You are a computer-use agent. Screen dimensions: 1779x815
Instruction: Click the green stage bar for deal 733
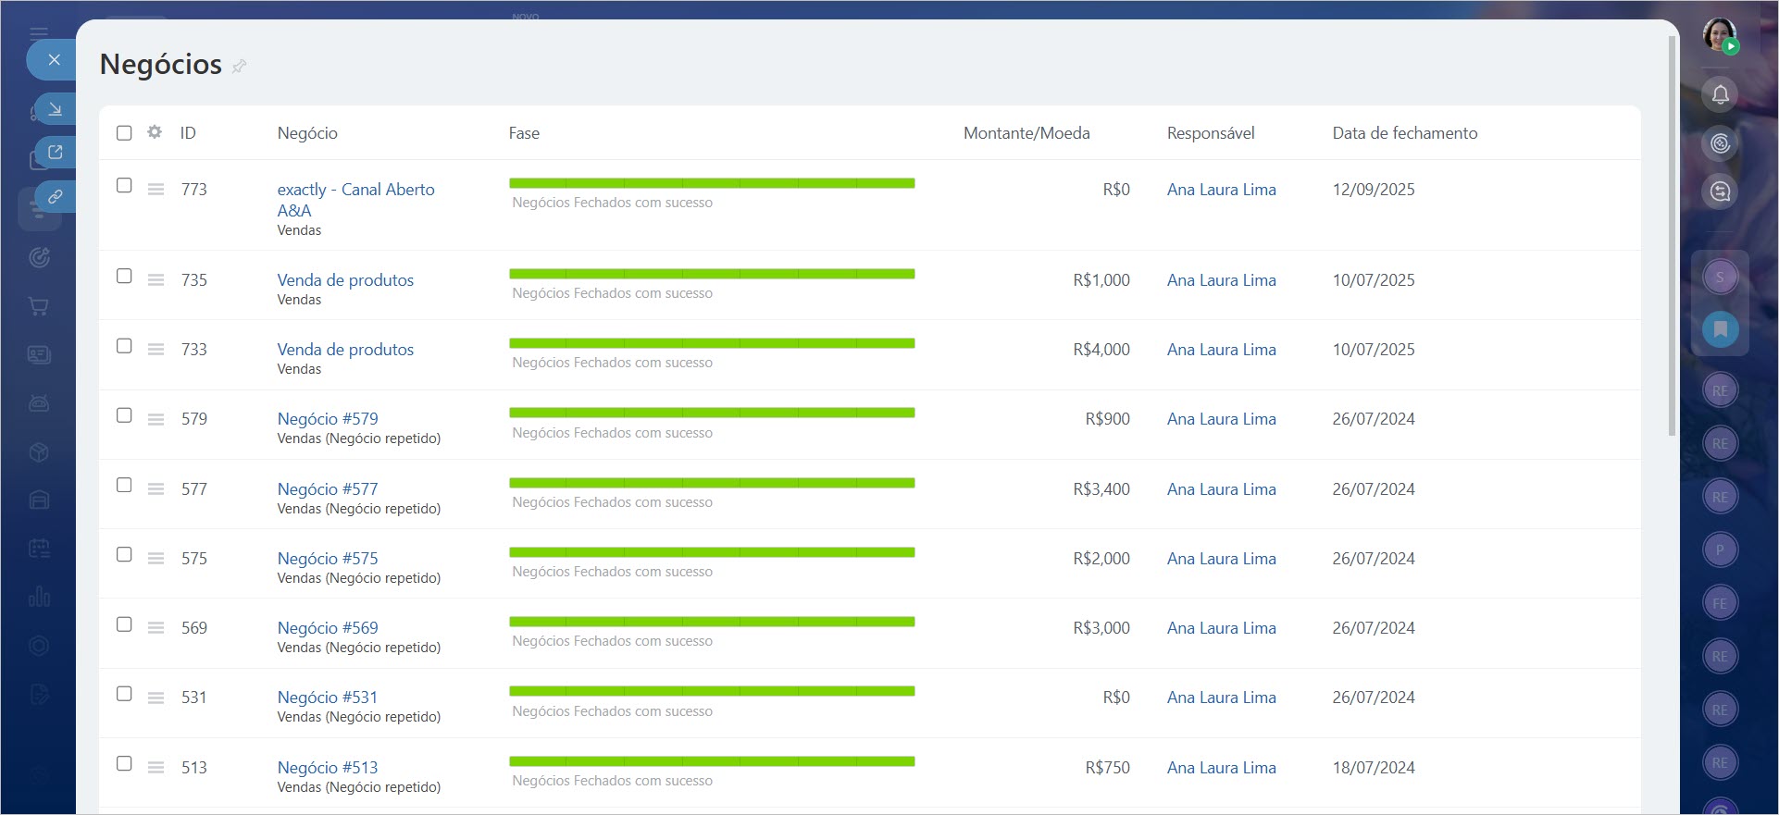point(711,343)
